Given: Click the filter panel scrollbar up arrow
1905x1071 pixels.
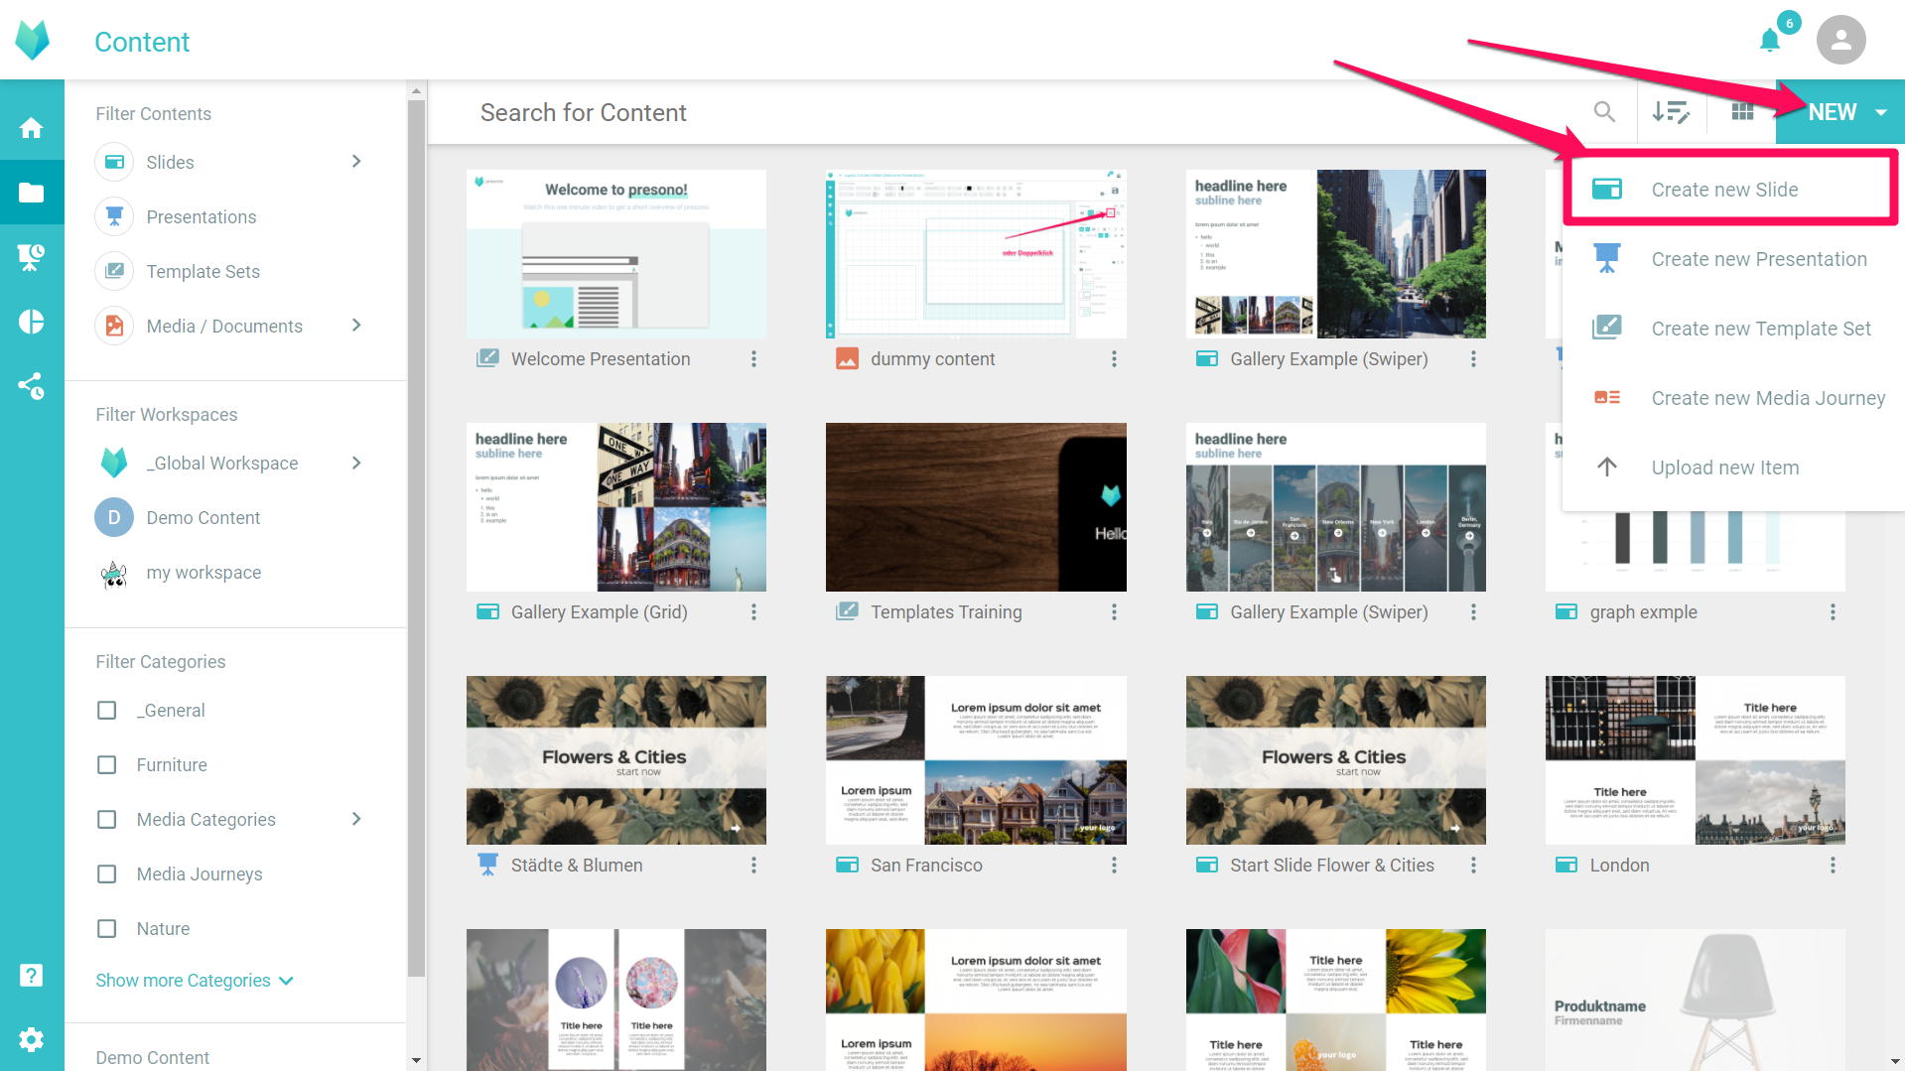Looking at the screenshot, I should point(416,90).
